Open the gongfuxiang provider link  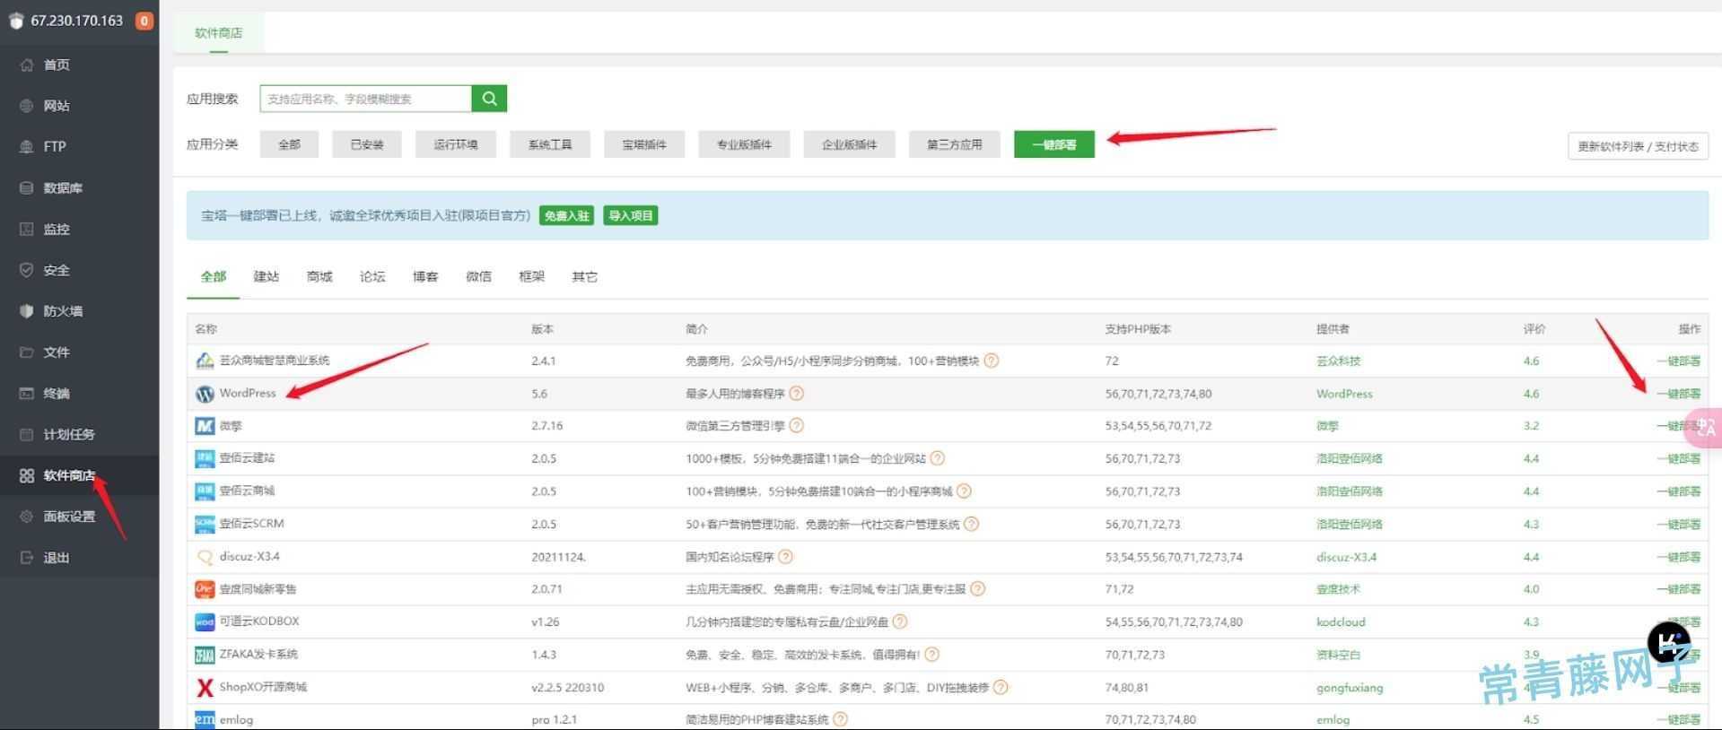(x=1350, y=688)
